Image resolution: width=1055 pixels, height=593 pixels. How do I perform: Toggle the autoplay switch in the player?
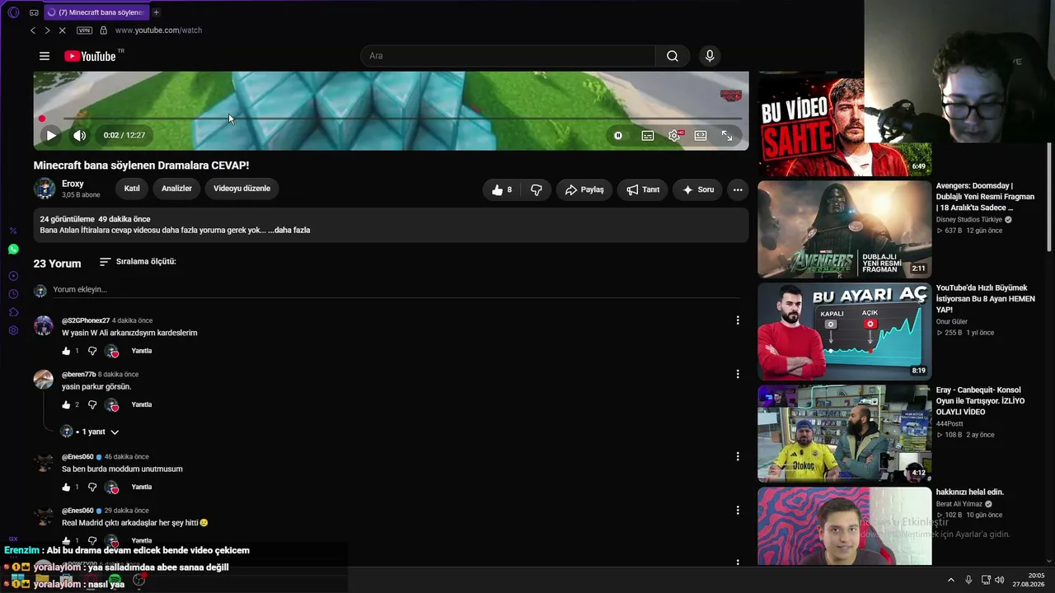pyautogui.click(x=618, y=135)
